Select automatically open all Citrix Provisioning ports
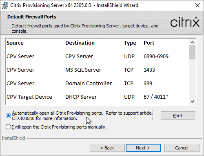Screen dimensions: 204x156 point(8,115)
